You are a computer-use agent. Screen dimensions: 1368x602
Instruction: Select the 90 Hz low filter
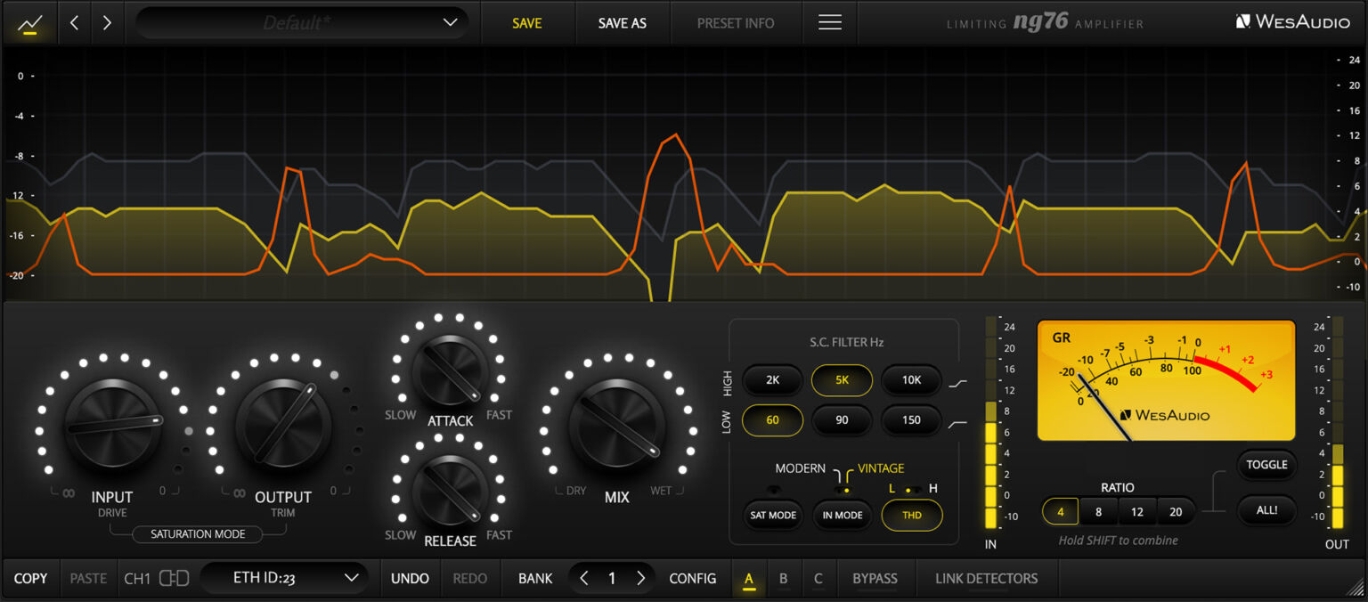point(842,420)
